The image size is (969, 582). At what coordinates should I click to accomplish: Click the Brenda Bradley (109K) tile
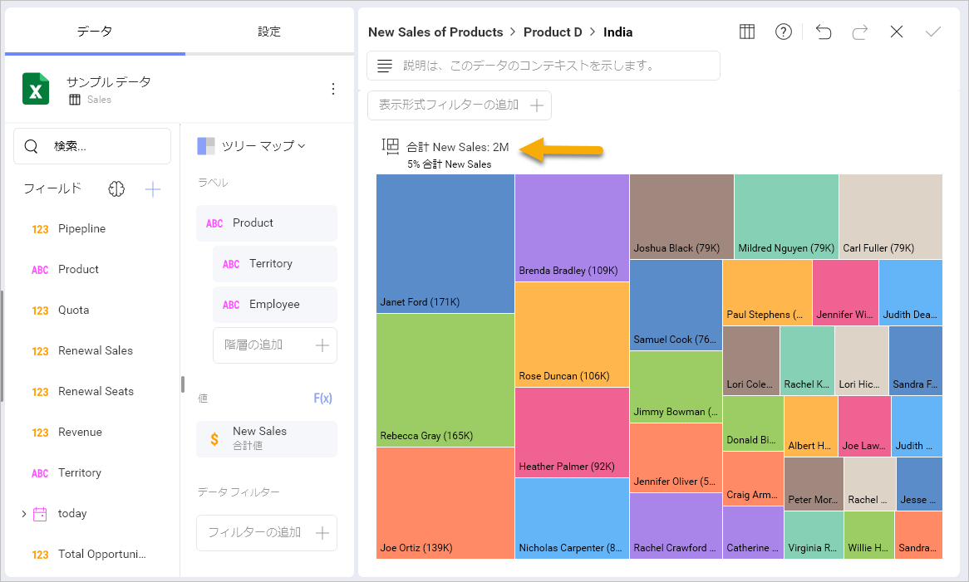pos(572,227)
